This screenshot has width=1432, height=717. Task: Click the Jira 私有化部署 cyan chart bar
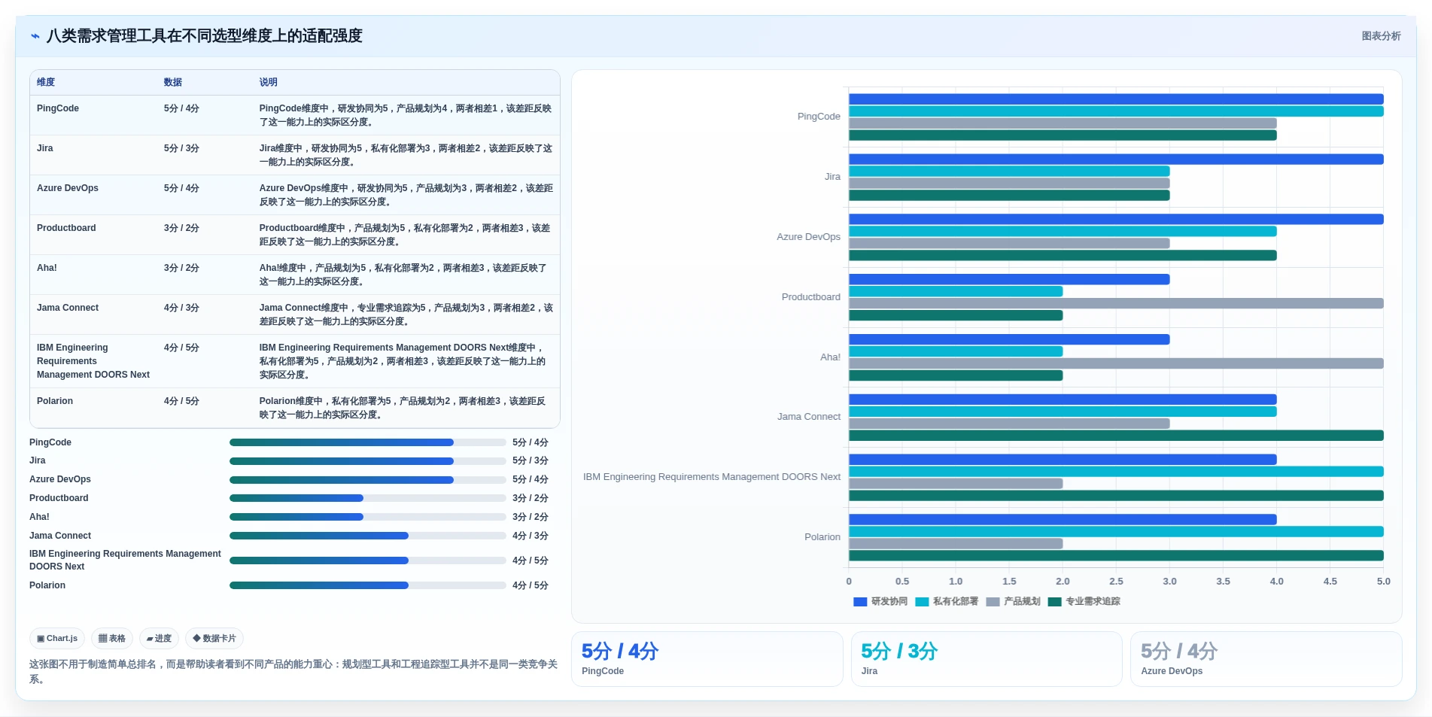pos(1009,172)
